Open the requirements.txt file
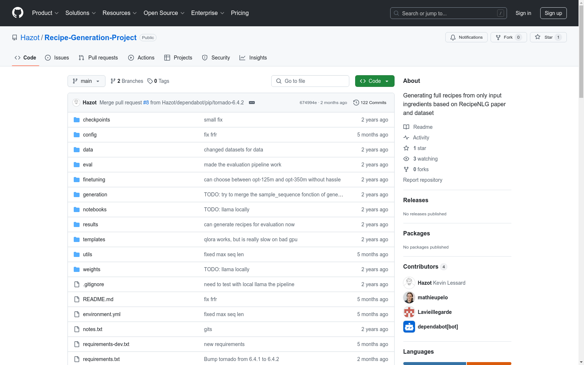Screen dimensions: 584x365 pos(101,359)
